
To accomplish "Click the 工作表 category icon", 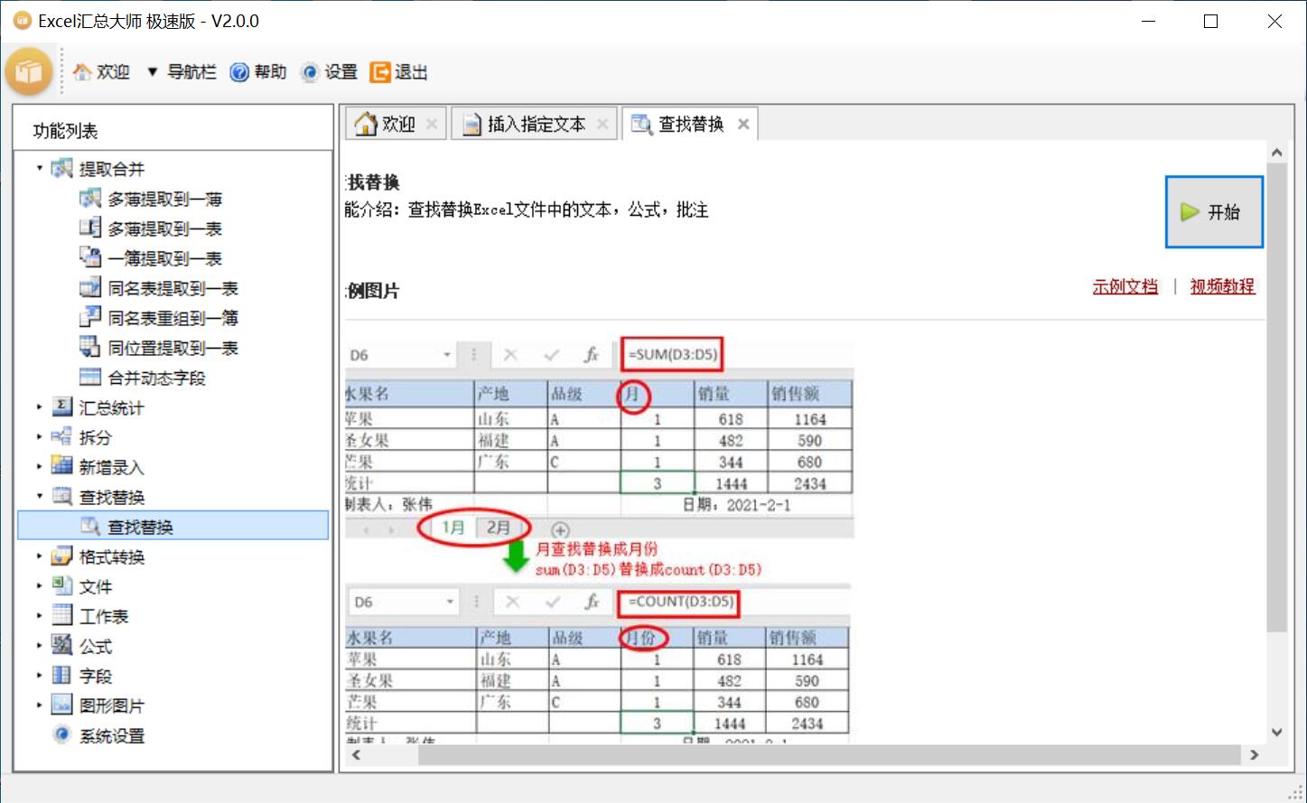I will pyautogui.click(x=61, y=615).
